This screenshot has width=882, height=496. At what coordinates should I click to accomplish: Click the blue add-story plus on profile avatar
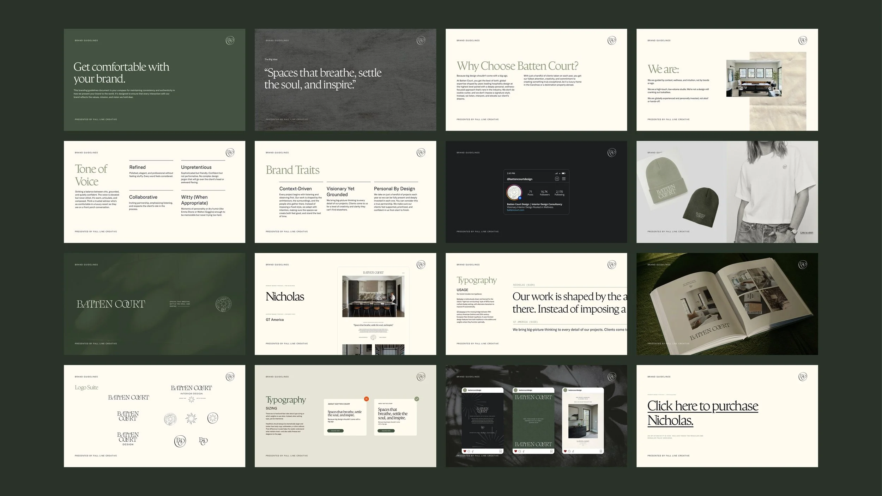click(520, 198)
